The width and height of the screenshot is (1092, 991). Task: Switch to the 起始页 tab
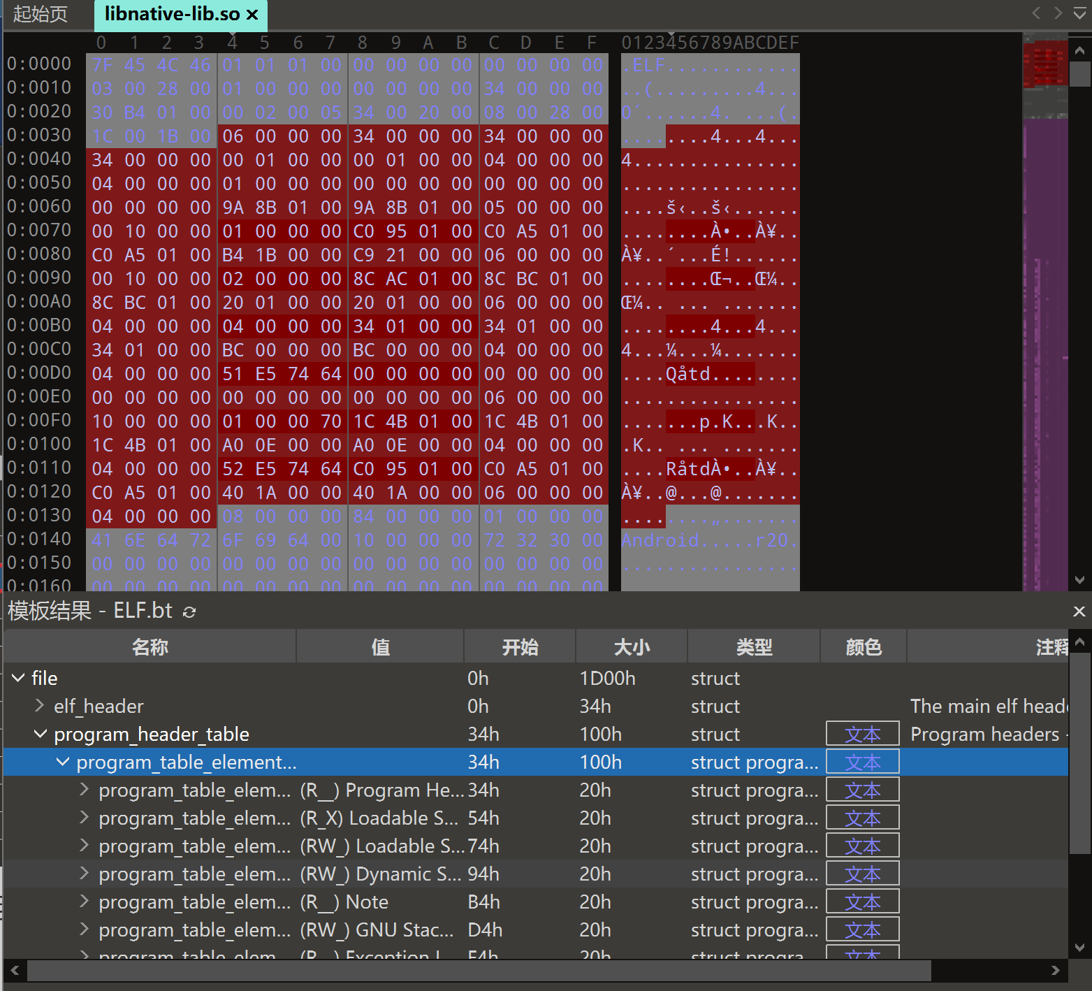tap(41, 15)
